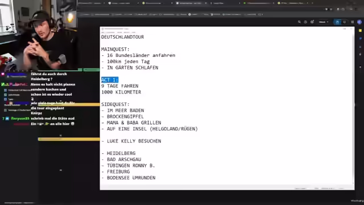
Task: Click the chevron below the yellow bar
Action: pyautogui.click(x=61, y=170)
